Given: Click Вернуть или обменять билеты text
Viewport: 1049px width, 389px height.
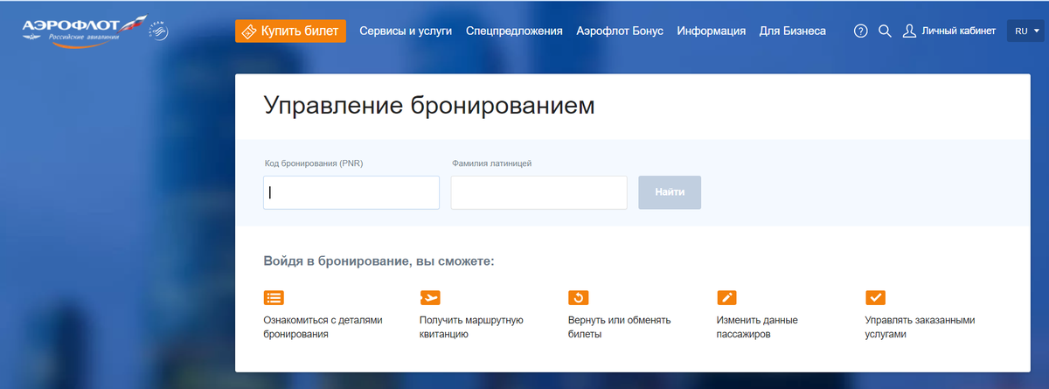Looking at the screenshot, I should click(620, 327).
